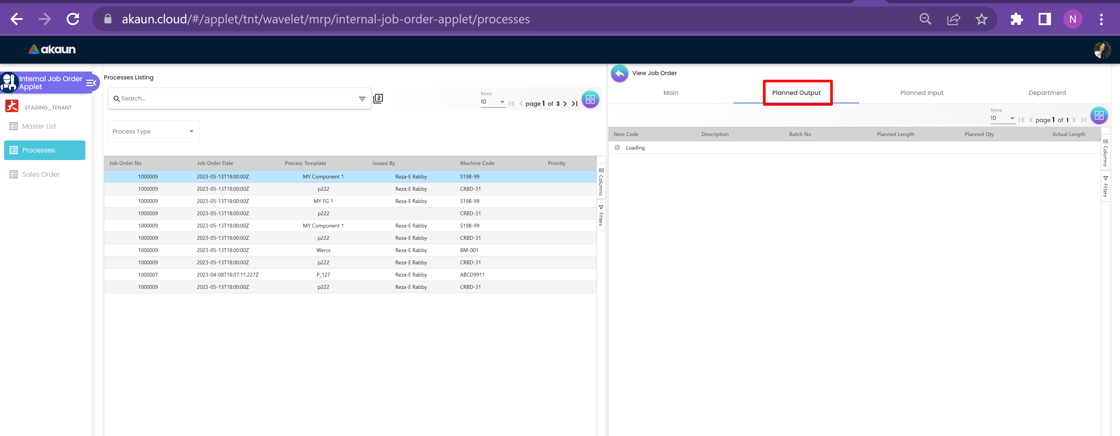Collapse the Internal Job Order Applet sidebar
The width and height of the screenshot is (1120, 436).
click(91, 83)
